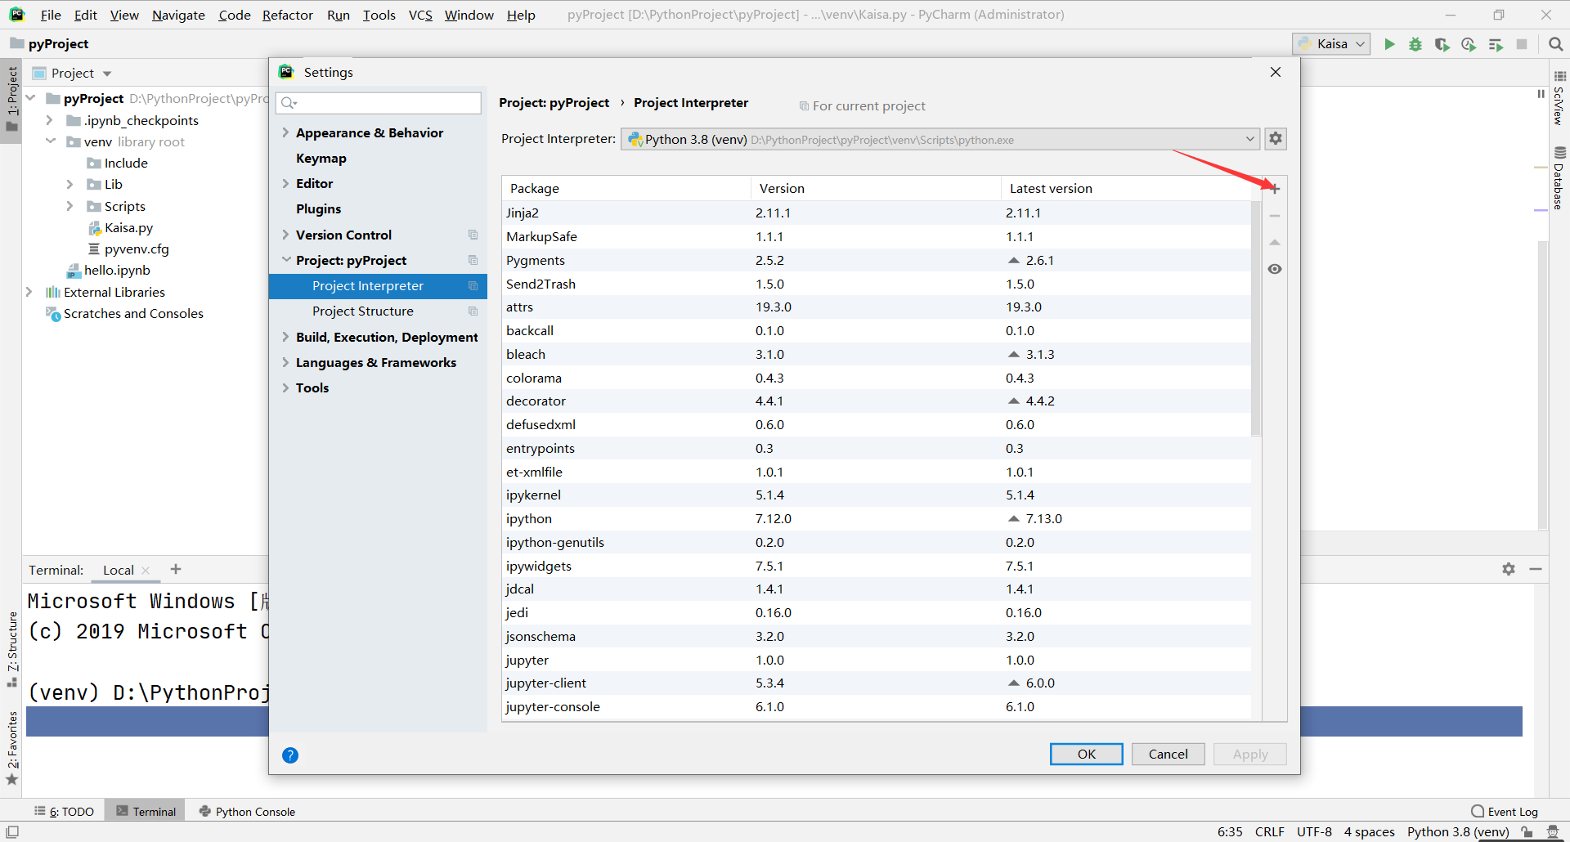Screen dimensions: 1570x842
Task: Click the interpreter settings gear
Action: [x=1276, y=139]
